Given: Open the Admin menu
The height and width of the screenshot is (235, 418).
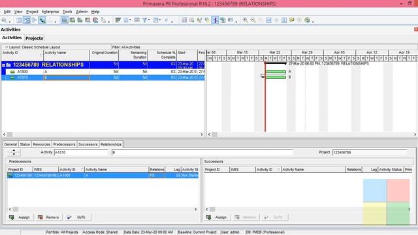Looking at the screenshot, I should [82, 12].
